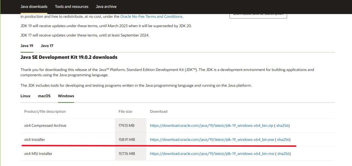Download the jdk-19 windows-x64 msi installer
This screenshot has height=166, width=352.
click(x=212, y=154)
